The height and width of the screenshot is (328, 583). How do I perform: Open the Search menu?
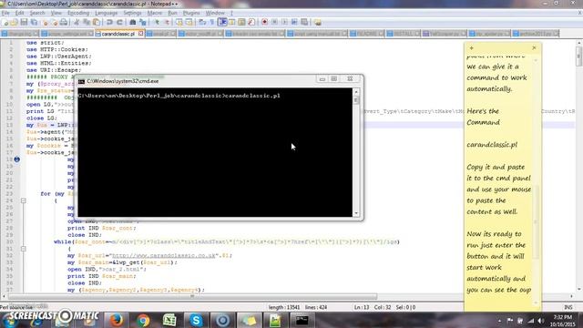(37, 13)
